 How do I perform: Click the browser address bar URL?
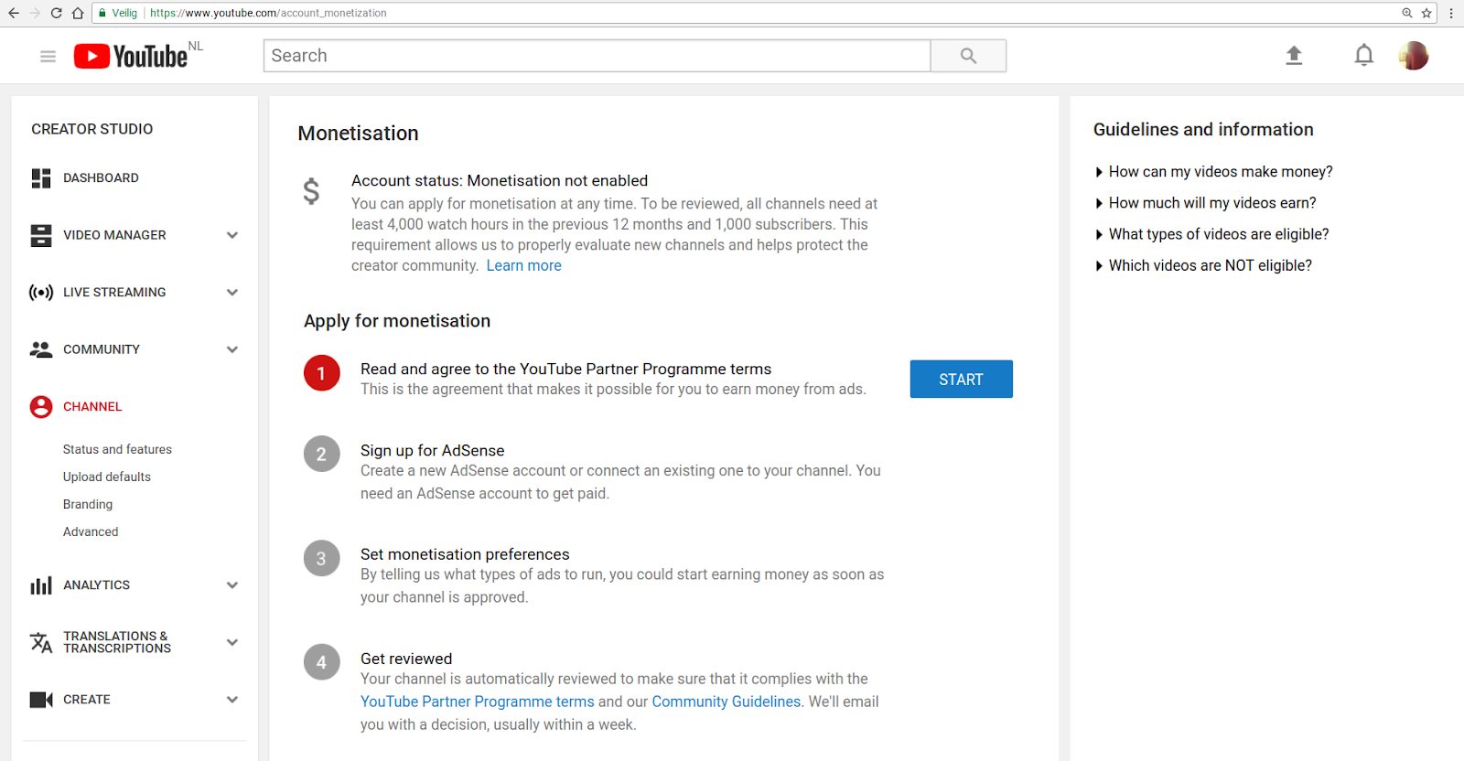tap(268, 13)
